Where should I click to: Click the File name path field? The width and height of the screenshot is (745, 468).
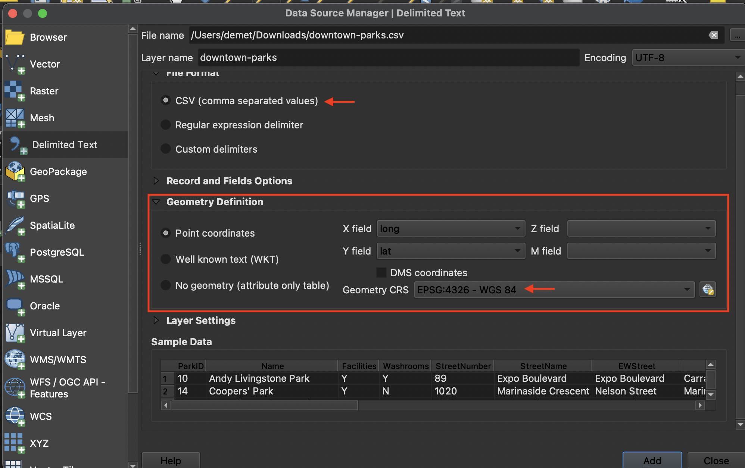coord(448,35)
